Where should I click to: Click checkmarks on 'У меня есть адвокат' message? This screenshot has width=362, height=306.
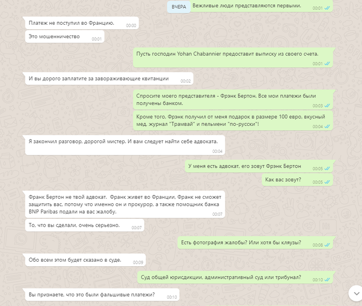coord(327,168)
